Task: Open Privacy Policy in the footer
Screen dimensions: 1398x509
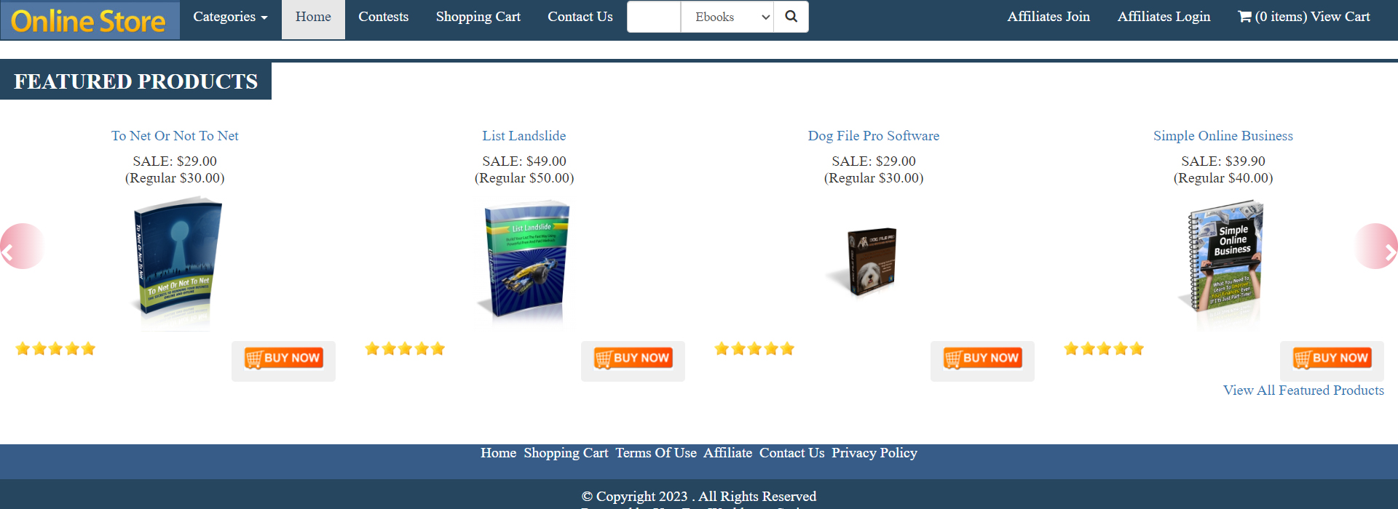Action: click(x=874, y=453)
